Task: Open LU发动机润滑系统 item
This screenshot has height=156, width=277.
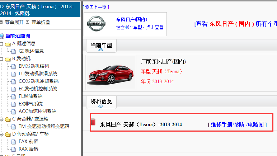Action: point(38,74)
